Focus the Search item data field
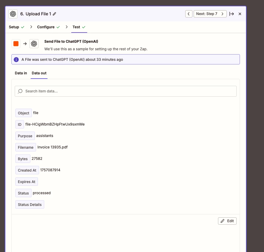The height and width of the screenshot is (252, 264). pyautogui.click(x=126, y=91)
